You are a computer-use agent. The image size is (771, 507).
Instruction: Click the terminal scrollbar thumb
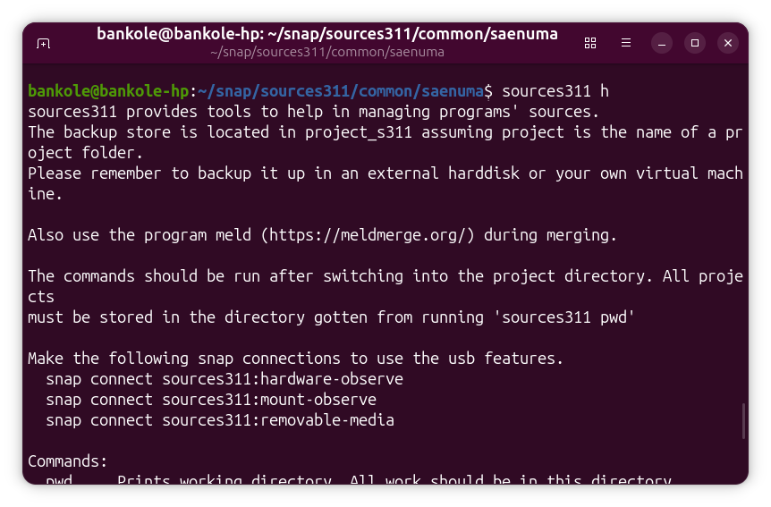743,421
